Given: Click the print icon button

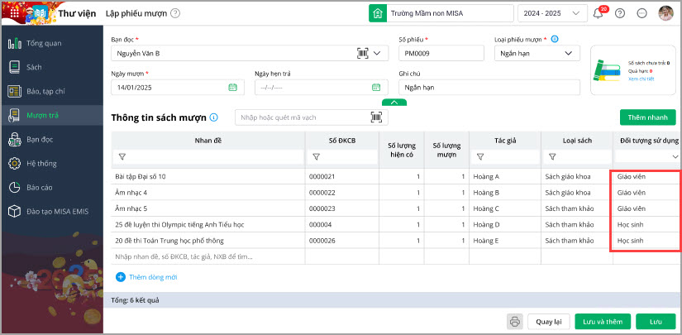Looking at the screenshot, I should coord(514,321).
